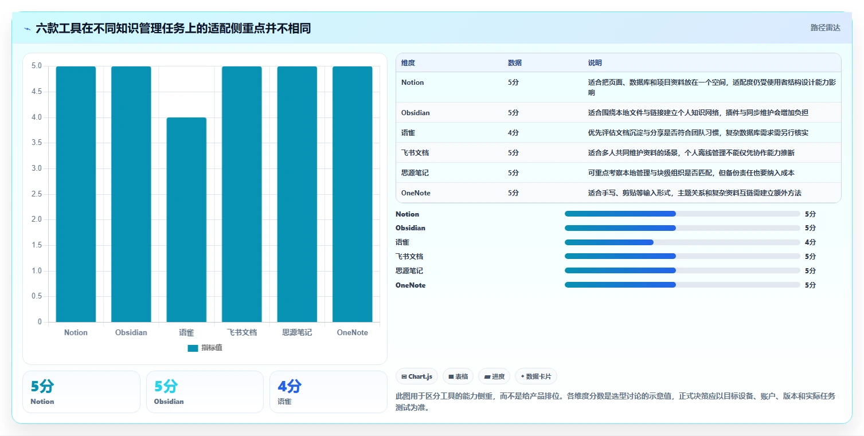This screenshot has width=864, height=436.
Task: Click description starting 优先评估文档沉淀
Action: coord(698,133)
